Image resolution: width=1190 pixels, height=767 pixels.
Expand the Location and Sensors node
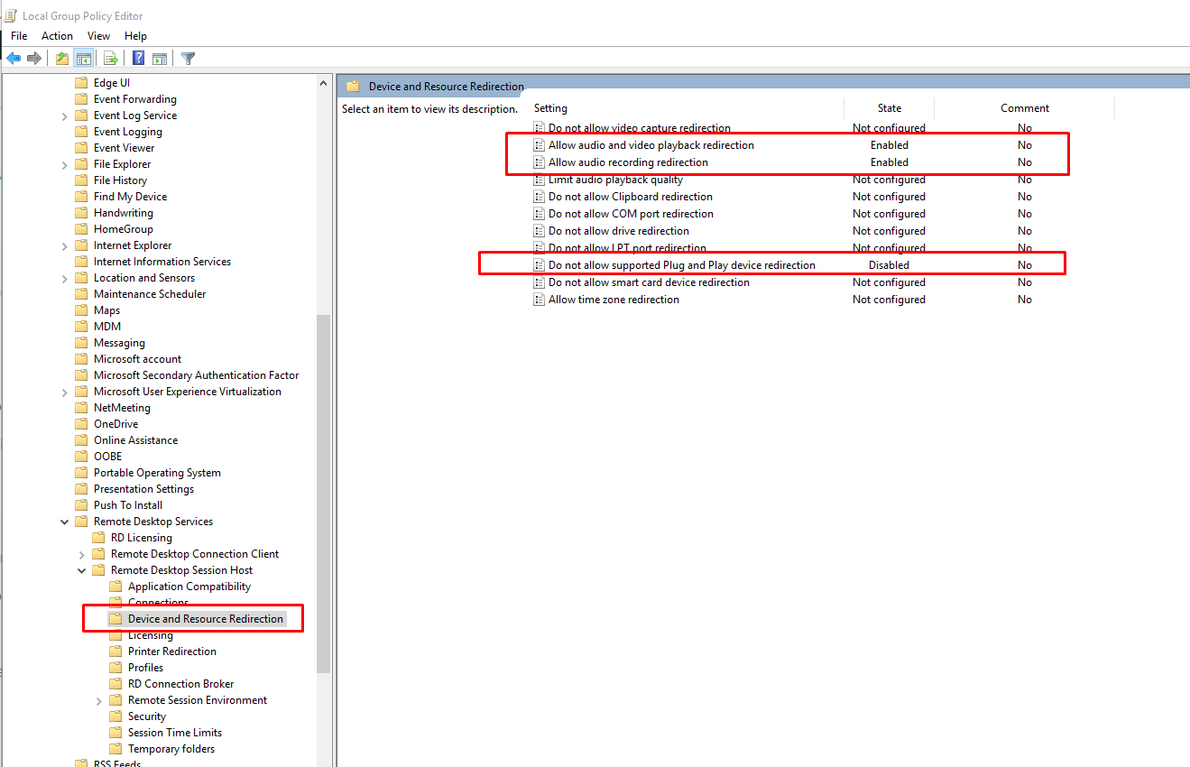[x=65, y=279]
